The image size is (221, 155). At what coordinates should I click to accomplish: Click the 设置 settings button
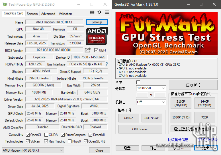(x=127, y=148)
